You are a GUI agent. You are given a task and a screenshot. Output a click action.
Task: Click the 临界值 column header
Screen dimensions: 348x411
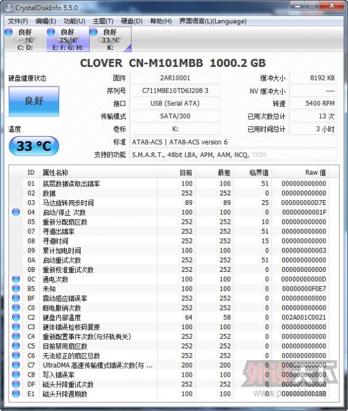[253, 172]
